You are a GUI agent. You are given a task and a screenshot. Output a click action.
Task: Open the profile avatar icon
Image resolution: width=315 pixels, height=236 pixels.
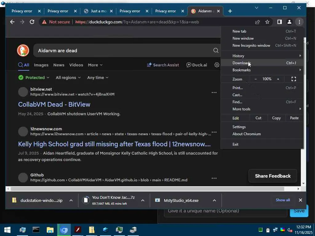pos(289,22)
